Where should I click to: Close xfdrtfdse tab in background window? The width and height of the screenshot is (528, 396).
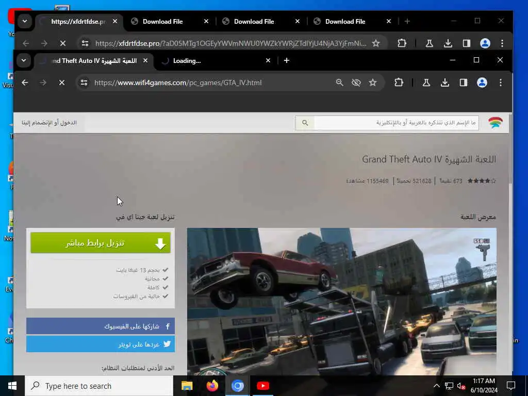click(x=115, y=21)
